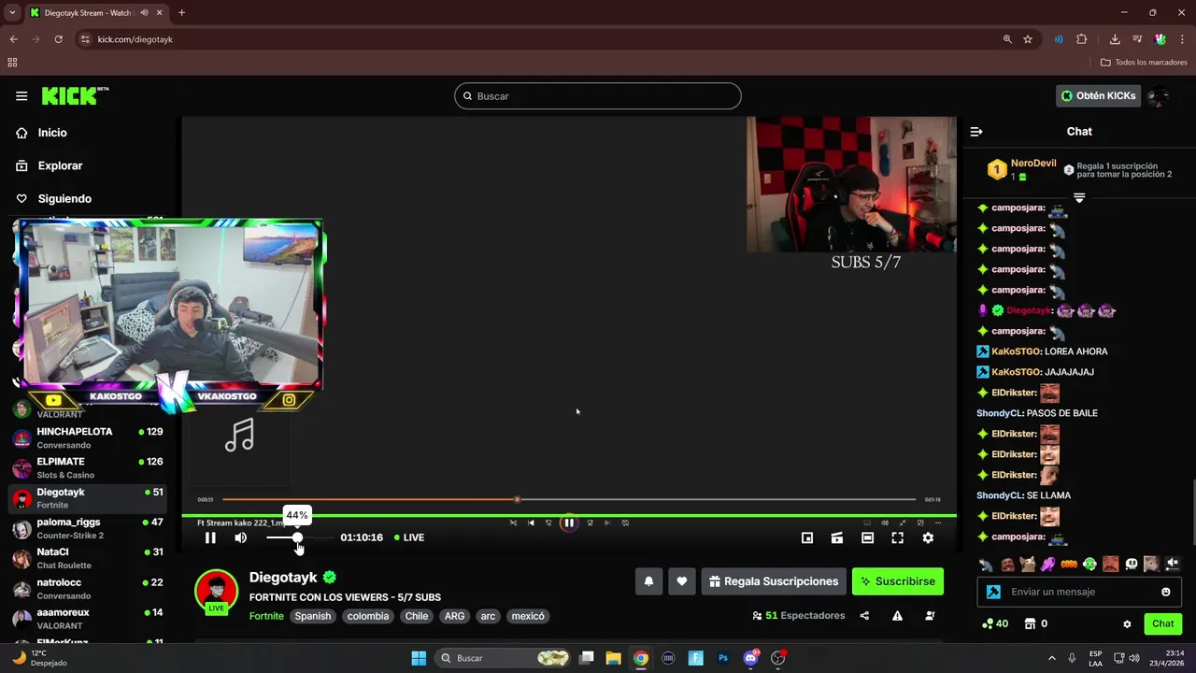Go to Kick home via KICK logo

pos(75,95)
